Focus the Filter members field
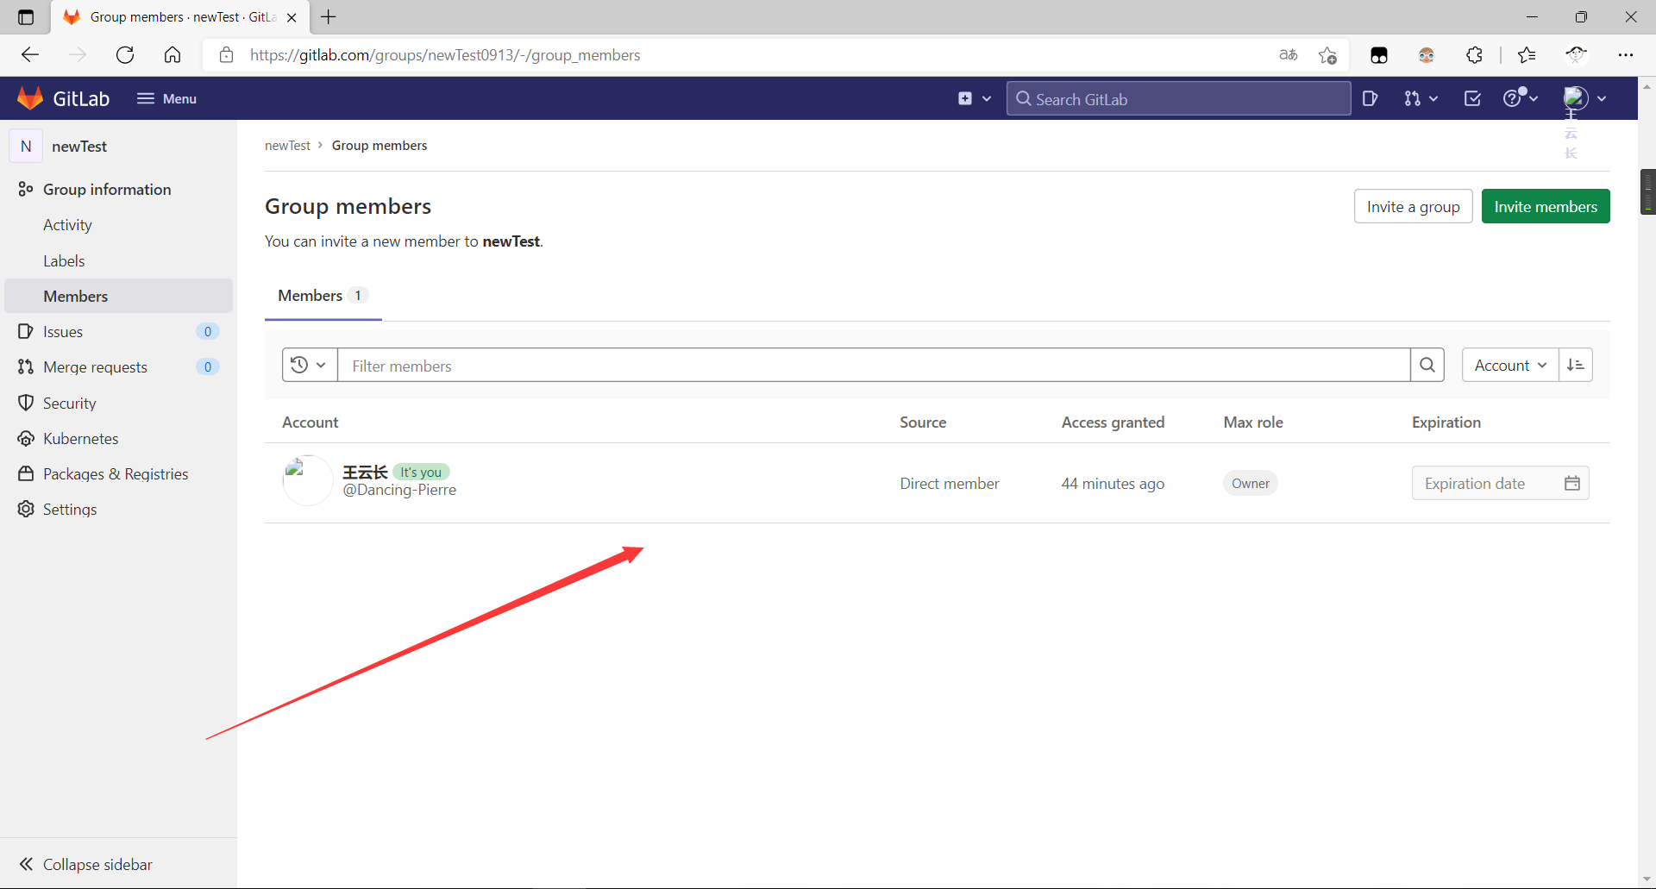Image resolution: width=1656 pixels, height=889 pixels. [874, 365]
